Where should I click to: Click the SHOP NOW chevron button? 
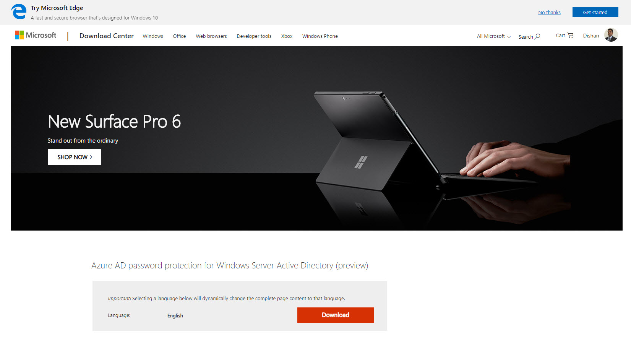(x=75, y=157)
